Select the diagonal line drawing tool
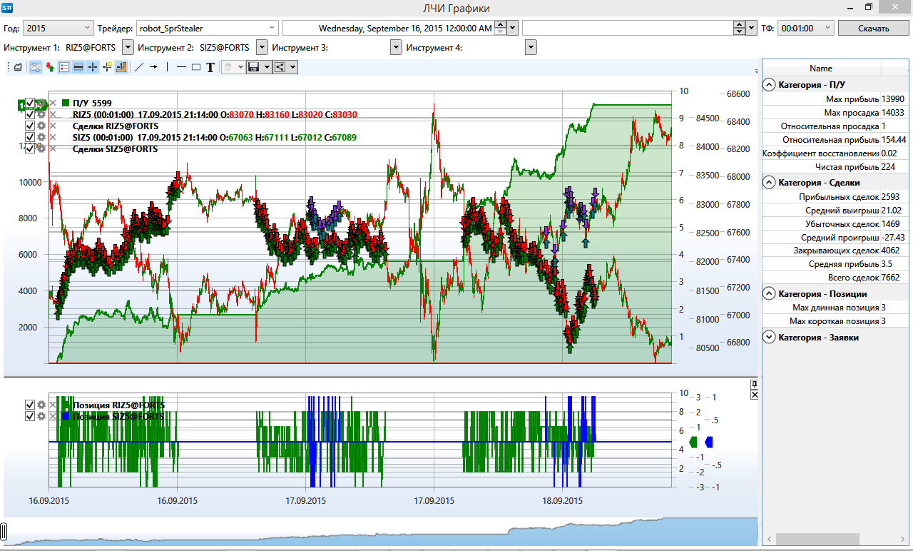 139,67
